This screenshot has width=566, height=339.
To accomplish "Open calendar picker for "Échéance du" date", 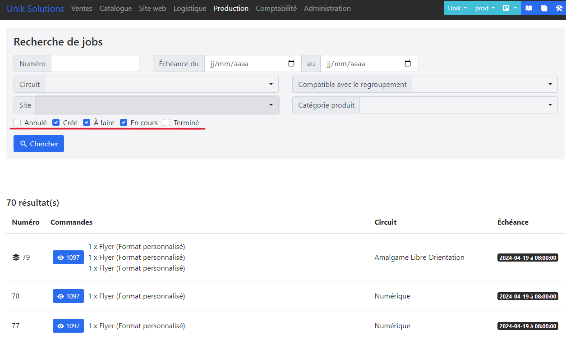I will [291, 63].
